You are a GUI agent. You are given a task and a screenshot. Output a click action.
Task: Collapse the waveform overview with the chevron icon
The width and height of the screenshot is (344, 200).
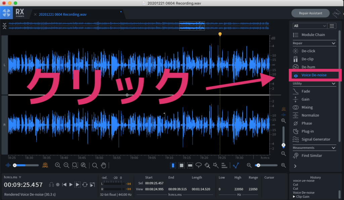coord(4,26)
